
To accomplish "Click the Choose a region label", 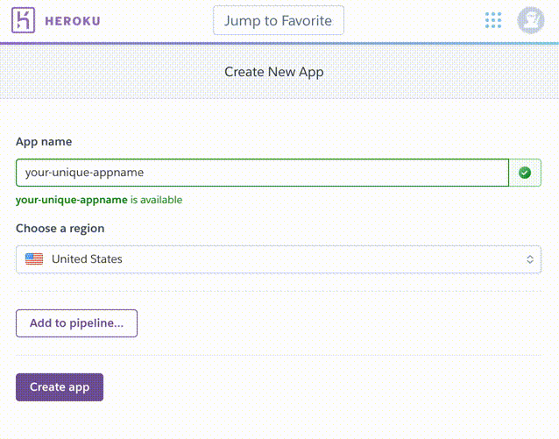I will tap(60, 229).
